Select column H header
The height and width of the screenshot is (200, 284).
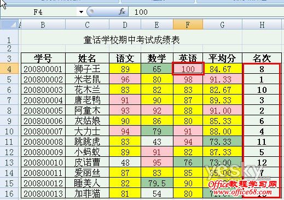coord(262,25)
